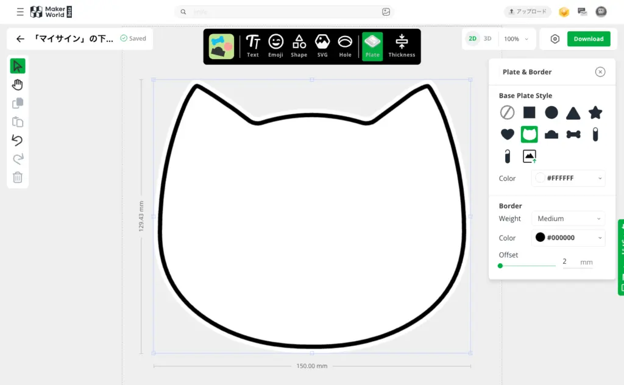Click the Offset slider handle

pos(500,266)
